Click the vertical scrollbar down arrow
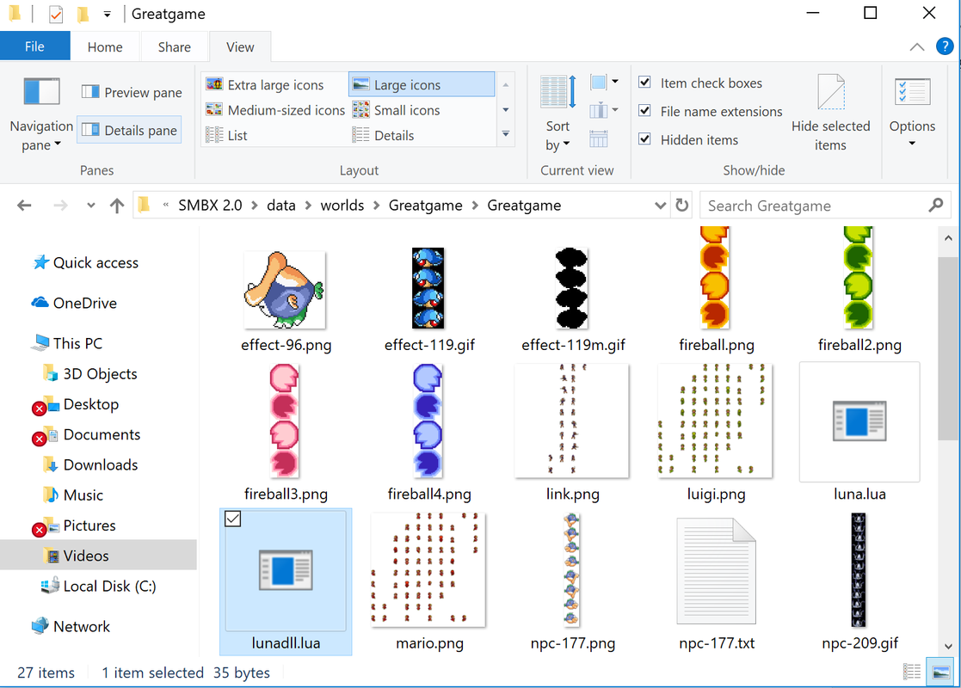The image size is (961, 688). tap(949, 646)
